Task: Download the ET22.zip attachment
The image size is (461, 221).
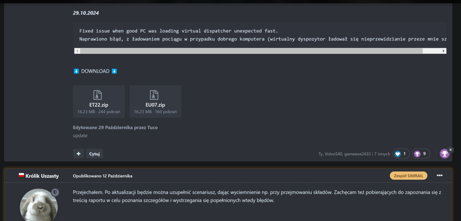Action: (x=99, y=102)
